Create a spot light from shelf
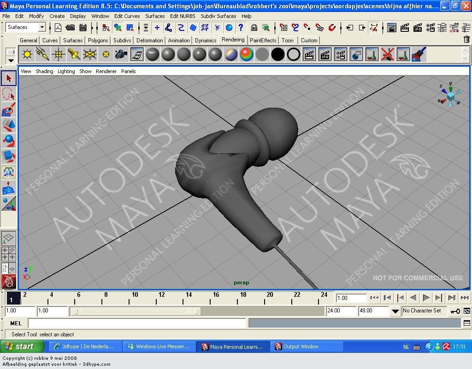This screenshot has width=472, height=369. click(74, 54)
